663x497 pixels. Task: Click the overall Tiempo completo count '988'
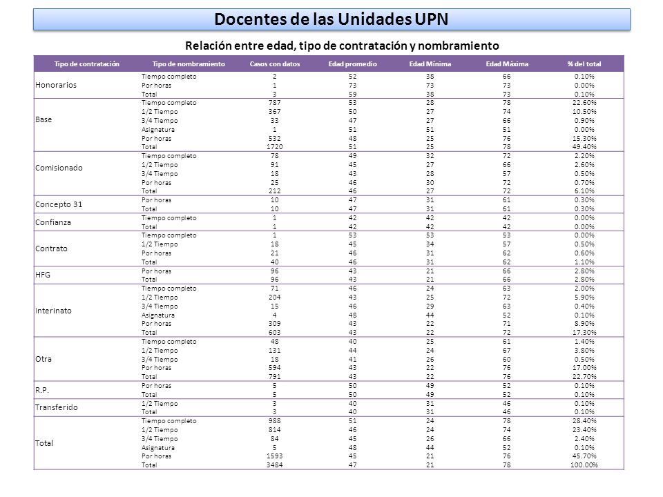[x=274, y=421]
